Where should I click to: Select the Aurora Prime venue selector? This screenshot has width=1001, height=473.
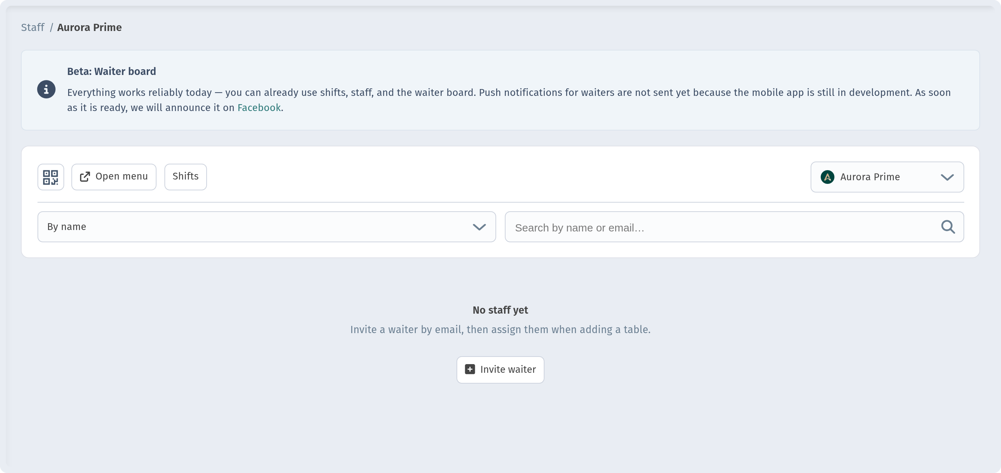click(887, 177)
